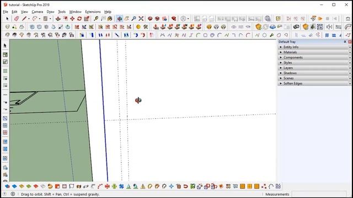Viewport: 353px width, 198px height.
Task: Click the speaker sound icon in toolbar
Action: (329, 27)
